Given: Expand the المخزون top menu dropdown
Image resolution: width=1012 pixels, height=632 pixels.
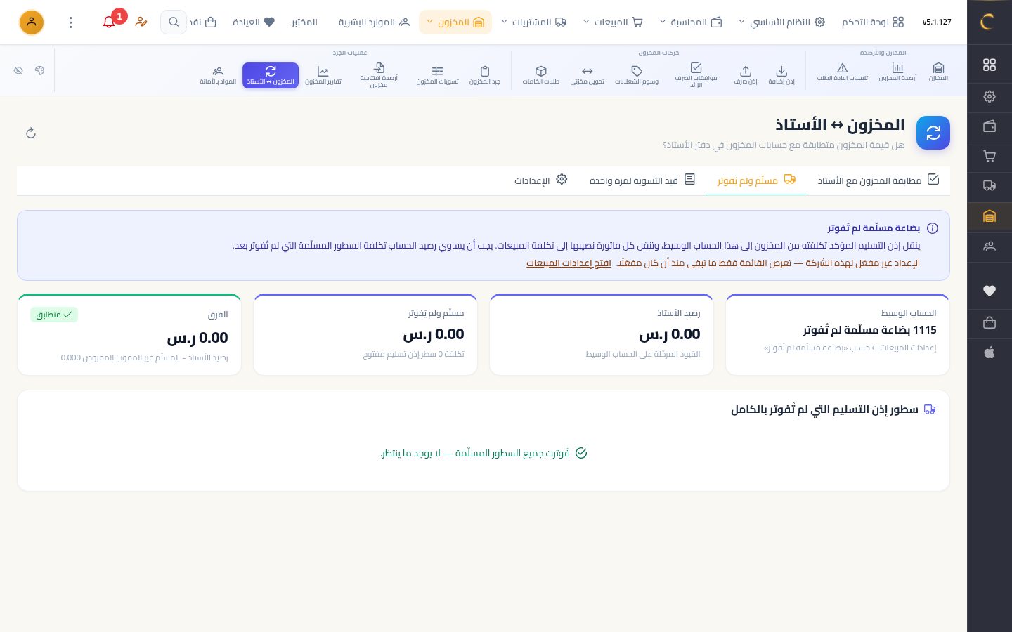Looking at the screenshot, I should click(455, 22).
